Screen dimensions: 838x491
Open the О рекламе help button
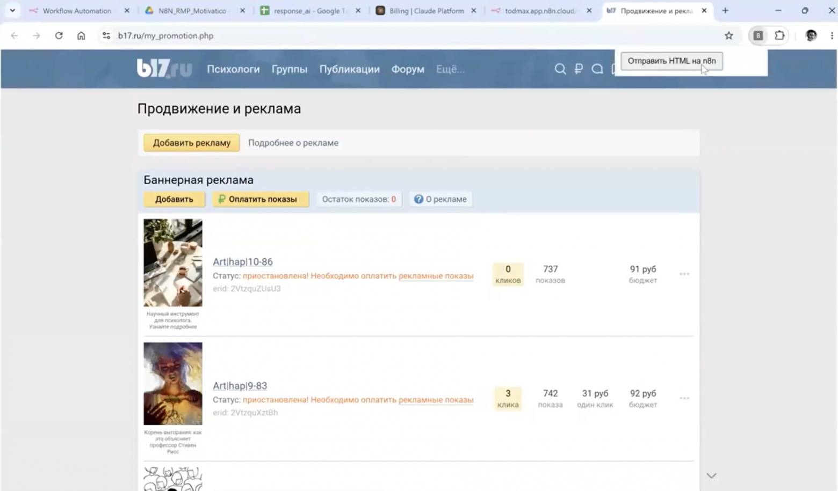click(x=440, y=199)
